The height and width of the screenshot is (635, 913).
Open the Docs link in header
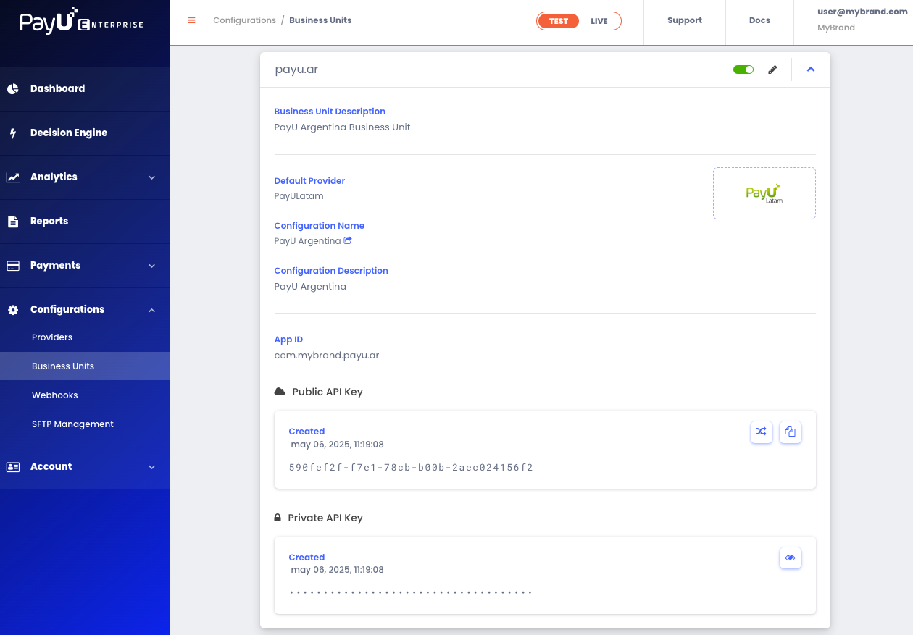click(x=759, y=21)
